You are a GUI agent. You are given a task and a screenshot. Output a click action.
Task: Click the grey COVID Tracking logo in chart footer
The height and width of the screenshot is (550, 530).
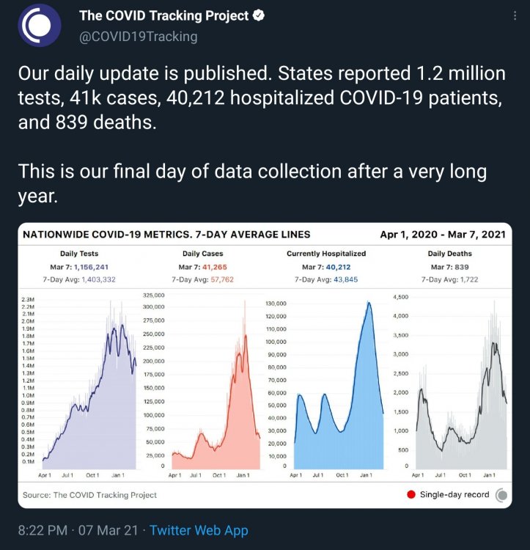(x=501, y=495)
